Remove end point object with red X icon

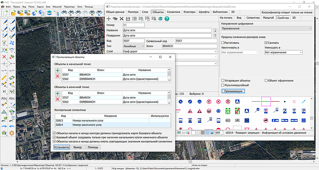point(57,99)
